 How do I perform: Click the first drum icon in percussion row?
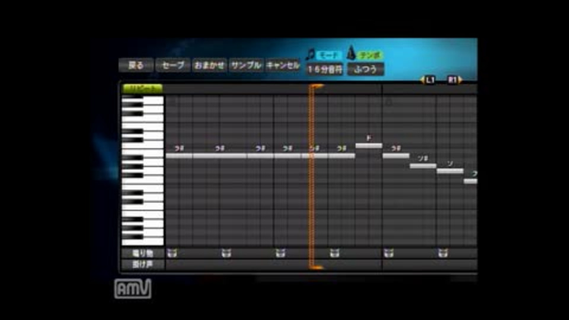tap(172, 253)
